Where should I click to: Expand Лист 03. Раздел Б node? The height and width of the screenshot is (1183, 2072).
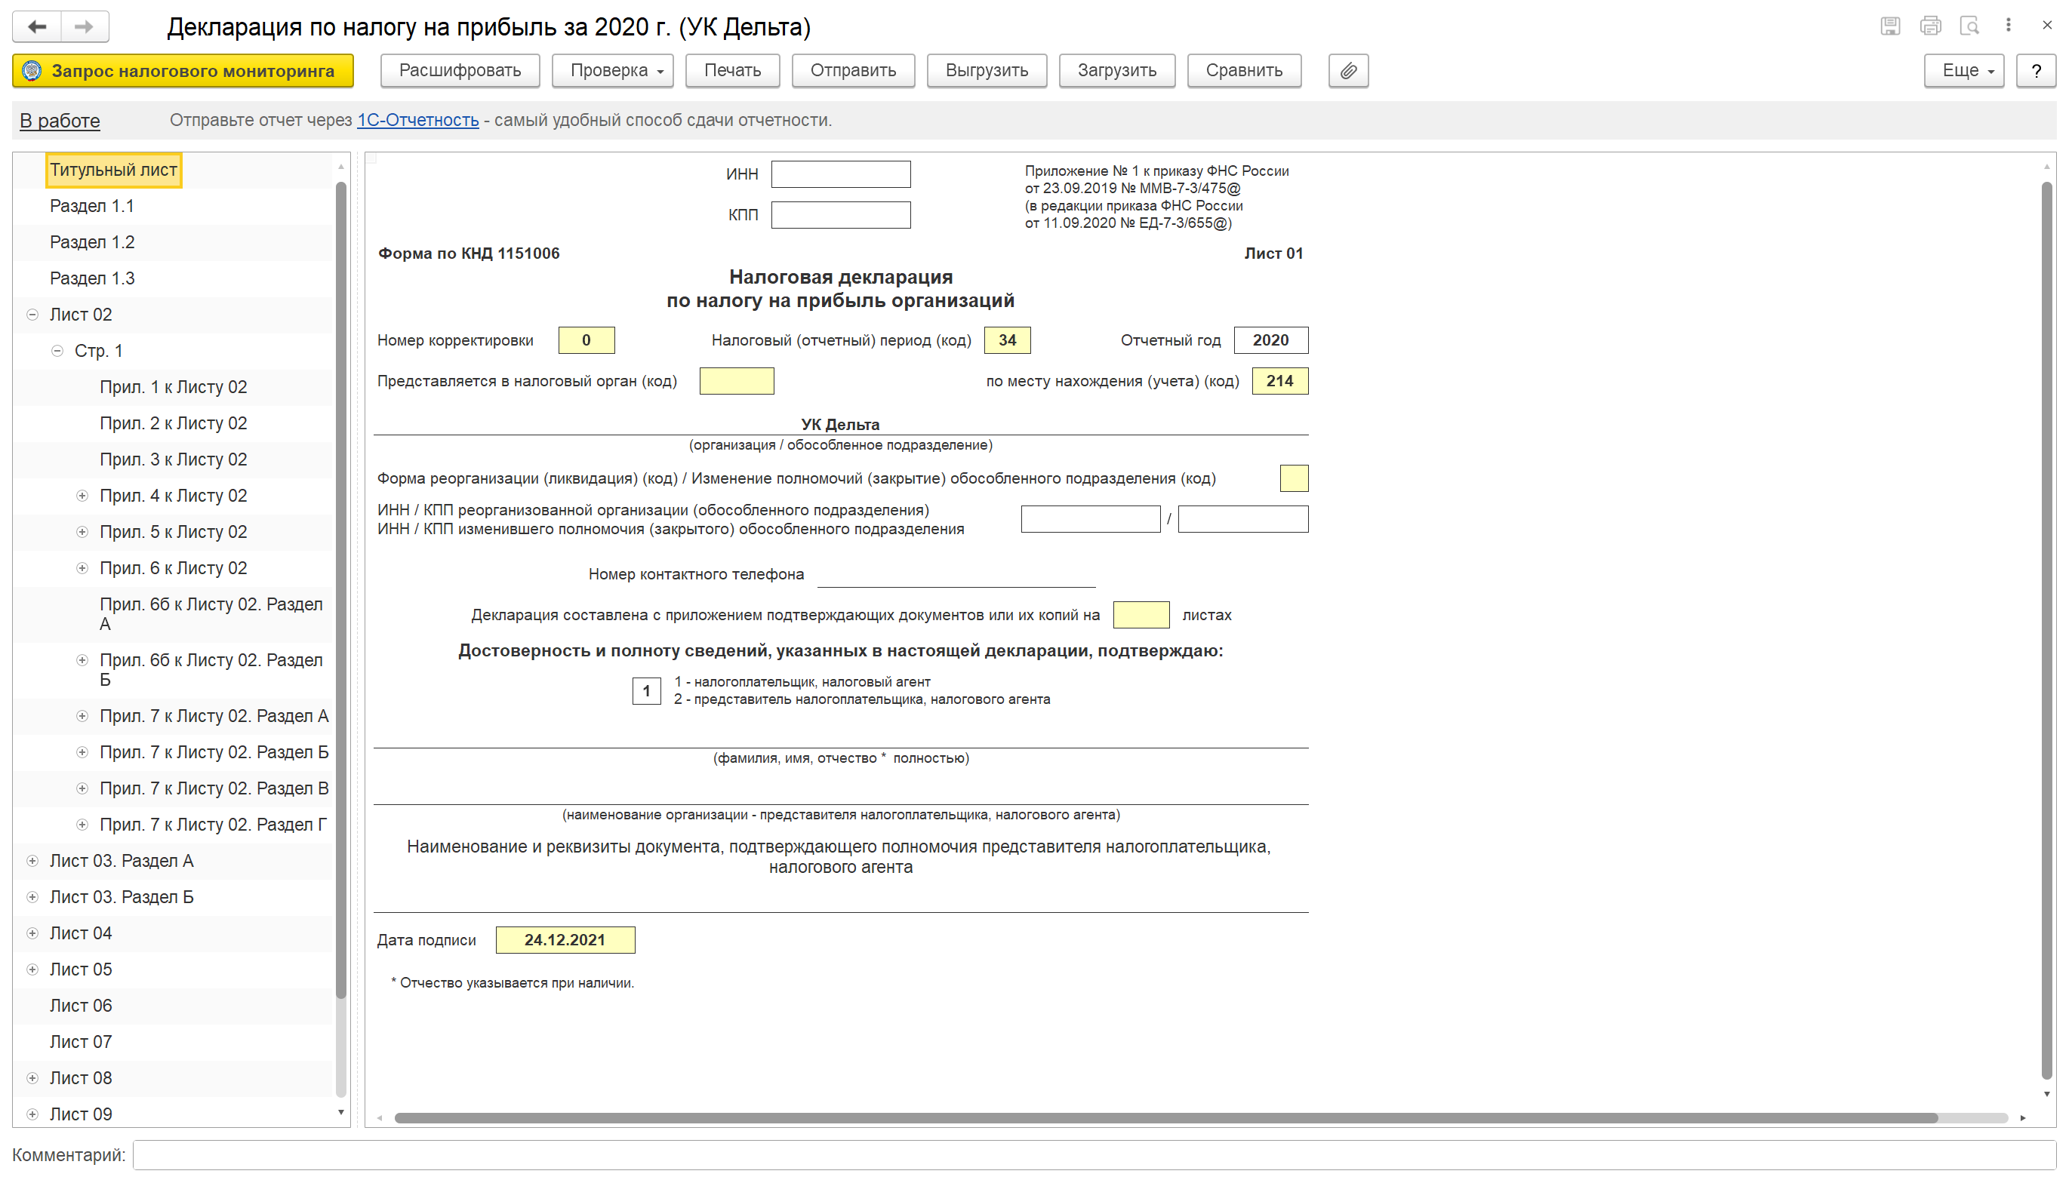[x=32, y=897]
